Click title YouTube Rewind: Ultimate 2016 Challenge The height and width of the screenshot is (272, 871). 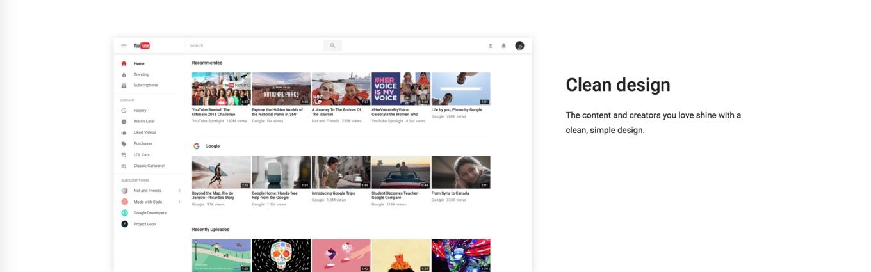(215, 112)
